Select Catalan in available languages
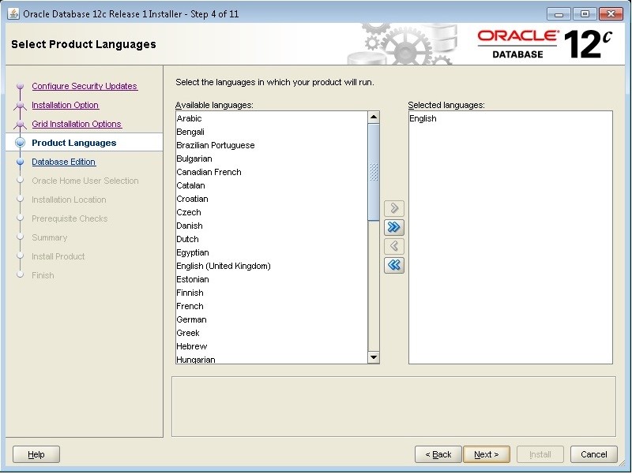Image resolution: width=632 pixels, height=474 pixels. tap(272, 185)
